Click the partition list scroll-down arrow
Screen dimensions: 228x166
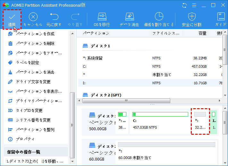point(225,95)
